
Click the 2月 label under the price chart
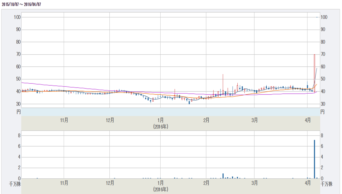click(x=206, y=120)
